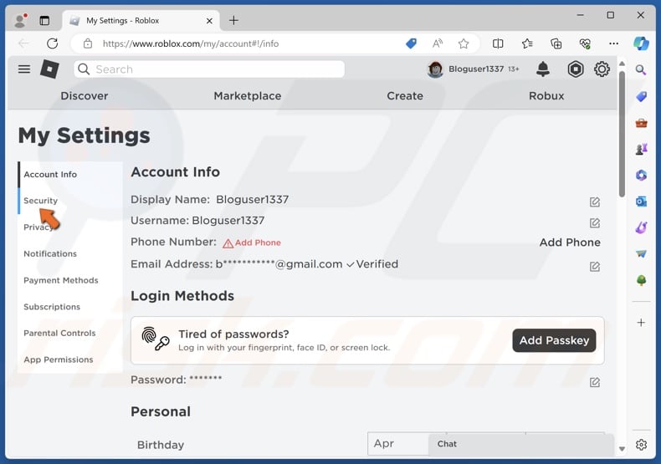View site information lock icon
Screen dimensions: 661x464
pyautogui.click(x=88, y=43)
